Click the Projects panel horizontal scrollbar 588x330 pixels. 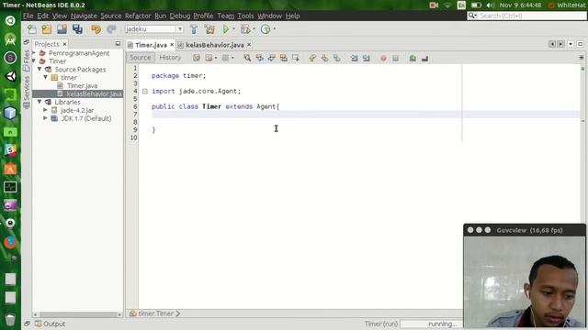[x=77, y=314]
